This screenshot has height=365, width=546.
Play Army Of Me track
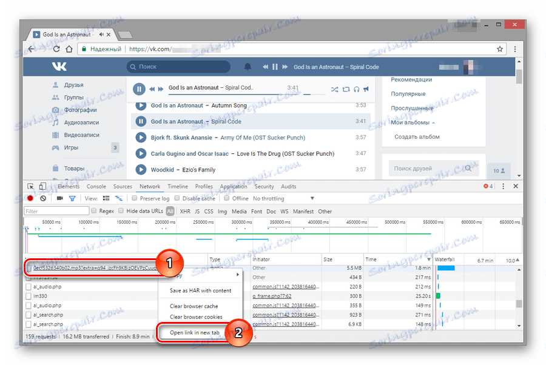tap(141, 138)
